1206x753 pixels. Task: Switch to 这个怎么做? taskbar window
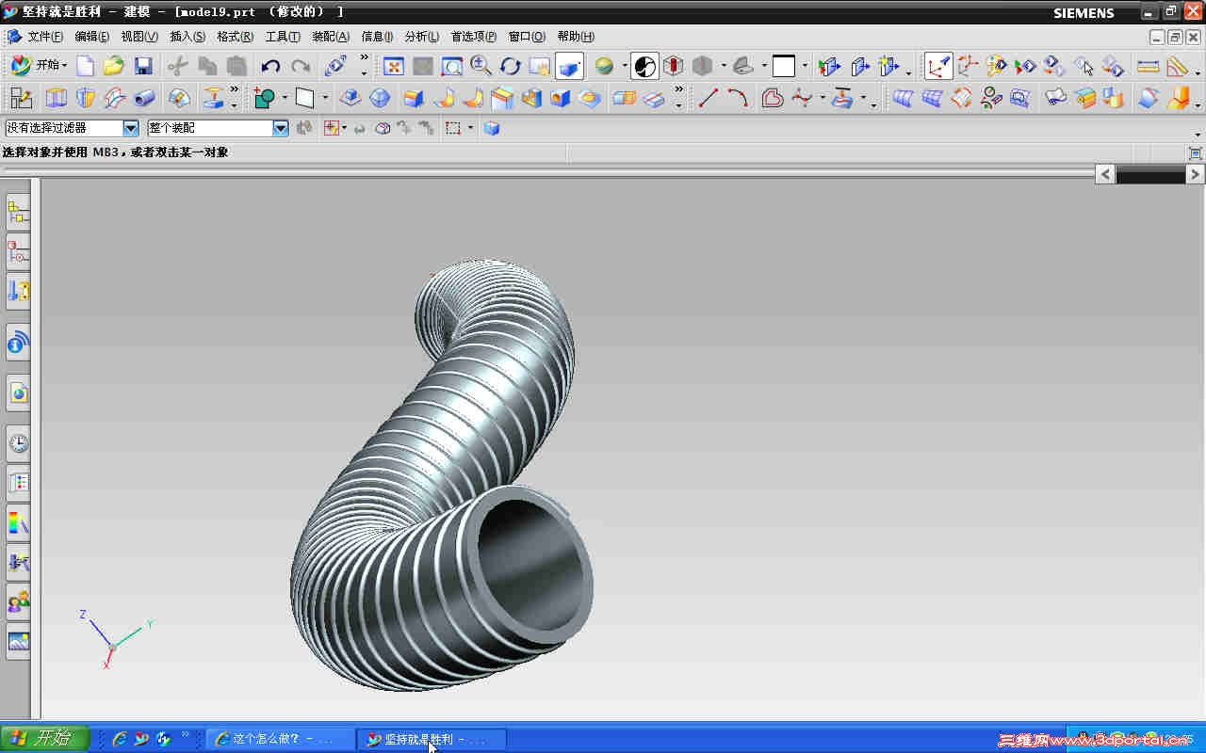280,739
